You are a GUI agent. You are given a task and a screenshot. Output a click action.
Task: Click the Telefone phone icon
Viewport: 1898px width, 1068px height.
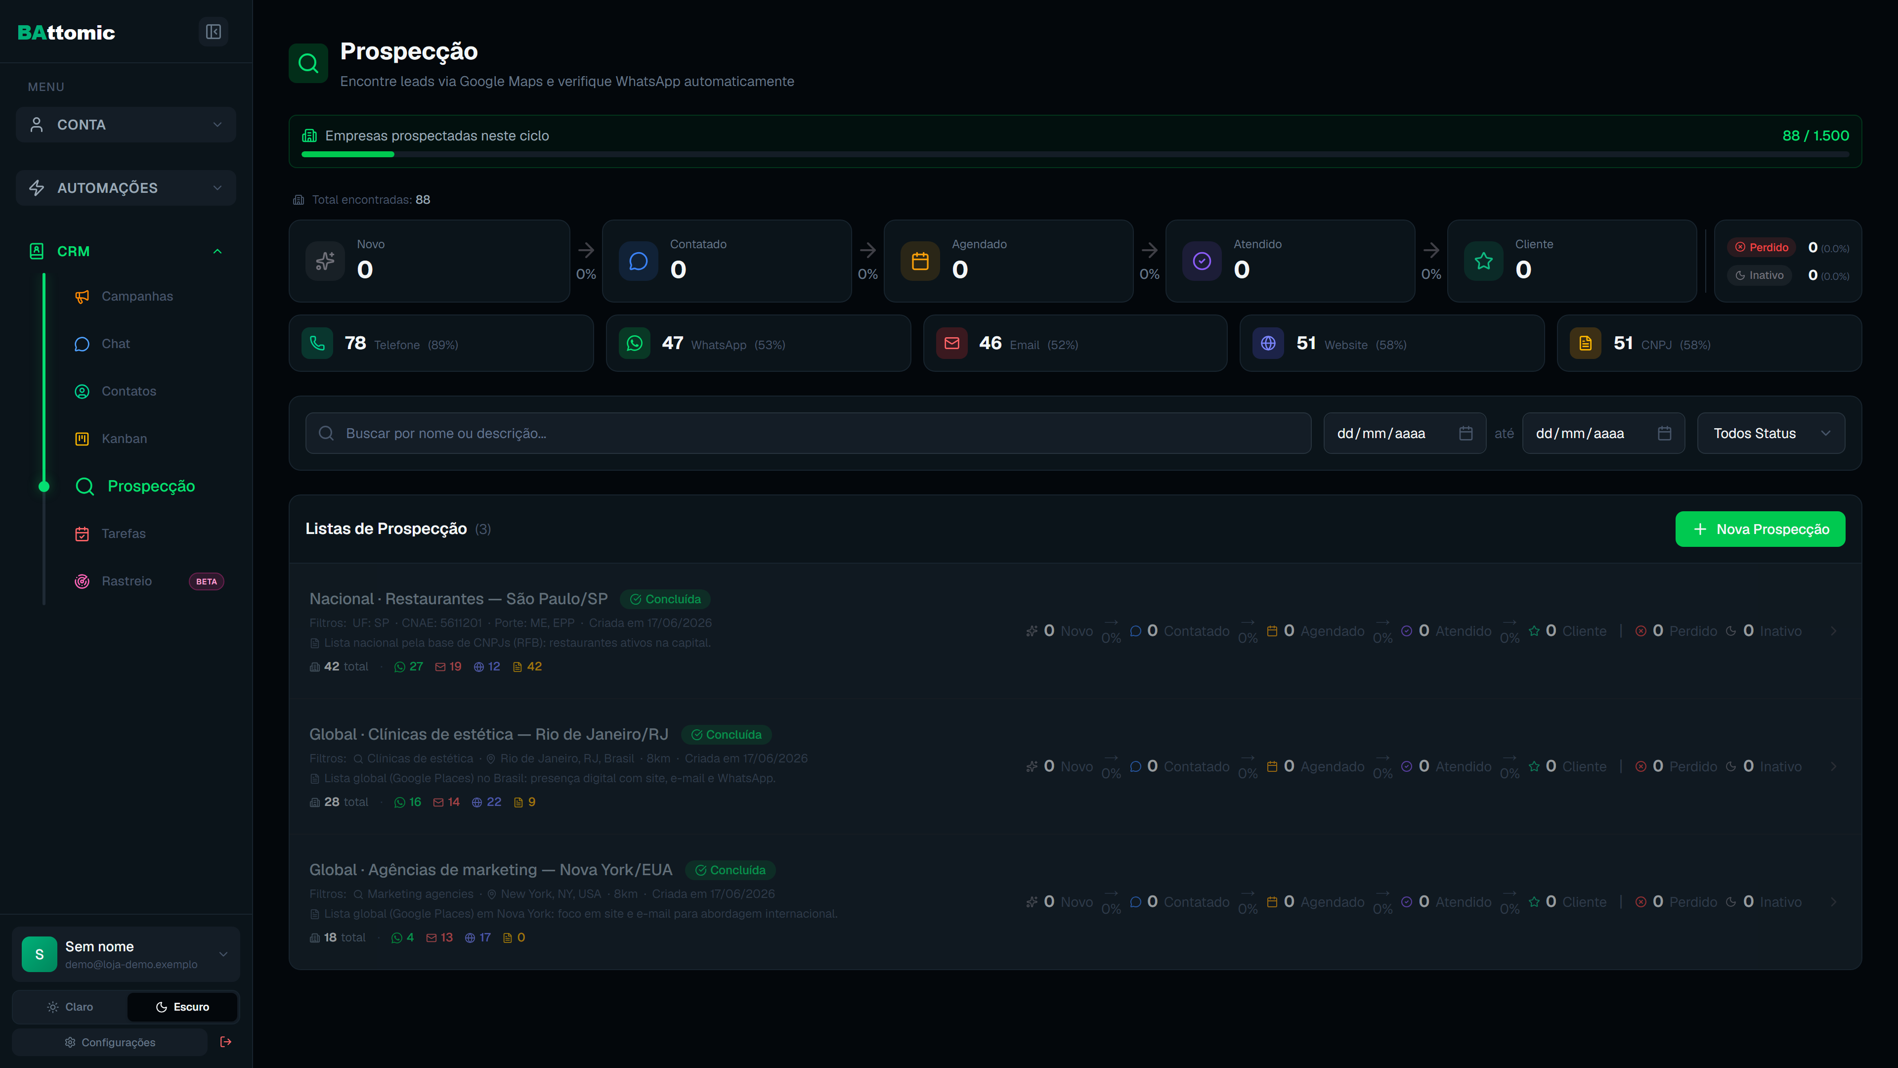pos(317,344)
